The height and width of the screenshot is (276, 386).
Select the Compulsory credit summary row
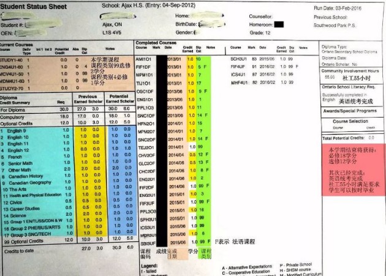[x=67, y=116]
